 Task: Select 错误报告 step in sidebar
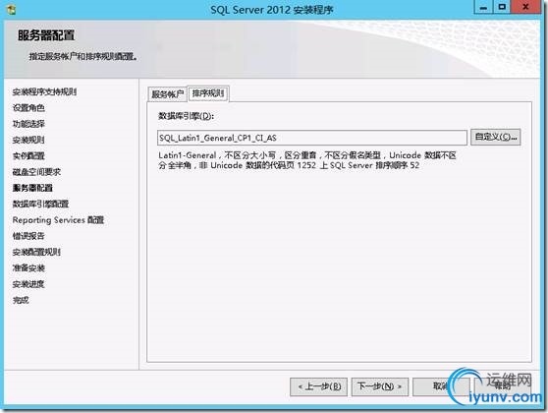point(28,236)
